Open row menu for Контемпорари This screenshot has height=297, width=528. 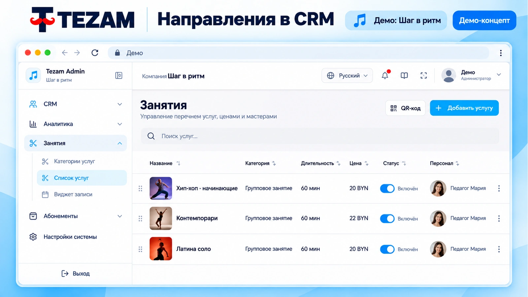tap(499, 218)
